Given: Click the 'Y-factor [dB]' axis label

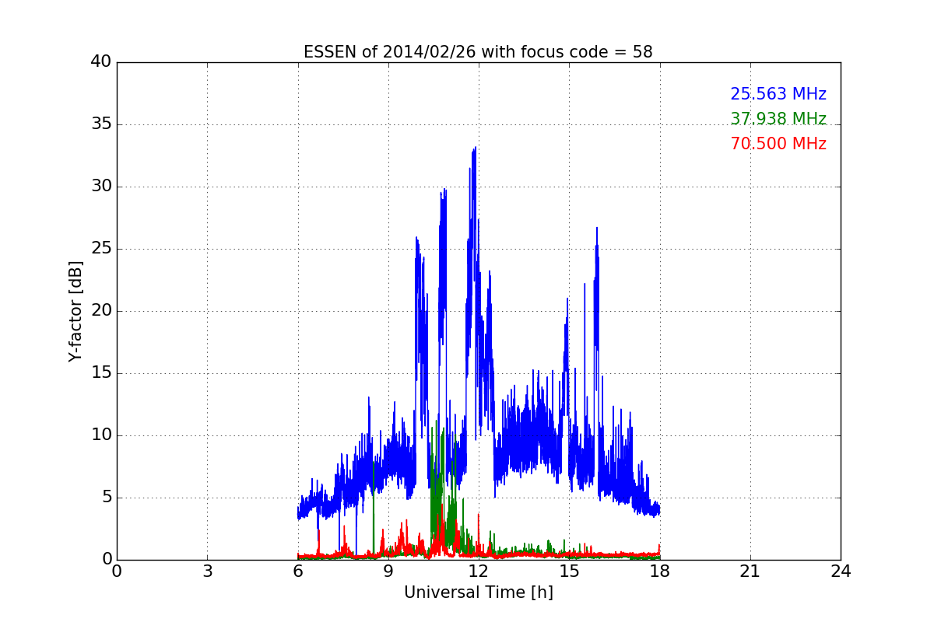Looking at the screenshot, I should (x=75, y=311).
